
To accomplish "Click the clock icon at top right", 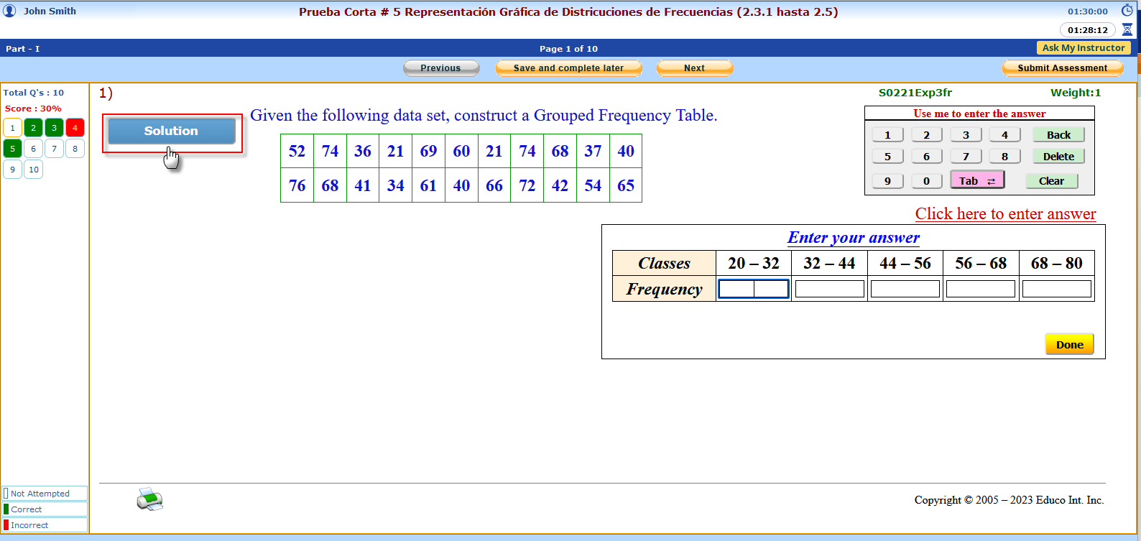I will click(x=1127, y=11).
